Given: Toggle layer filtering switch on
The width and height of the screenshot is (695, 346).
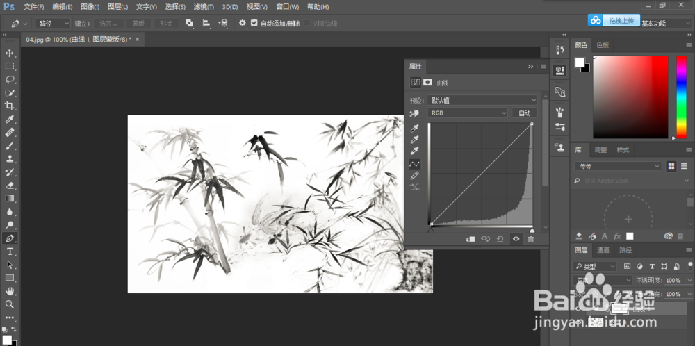Looking at the screenshot, I should pos(689,266).
